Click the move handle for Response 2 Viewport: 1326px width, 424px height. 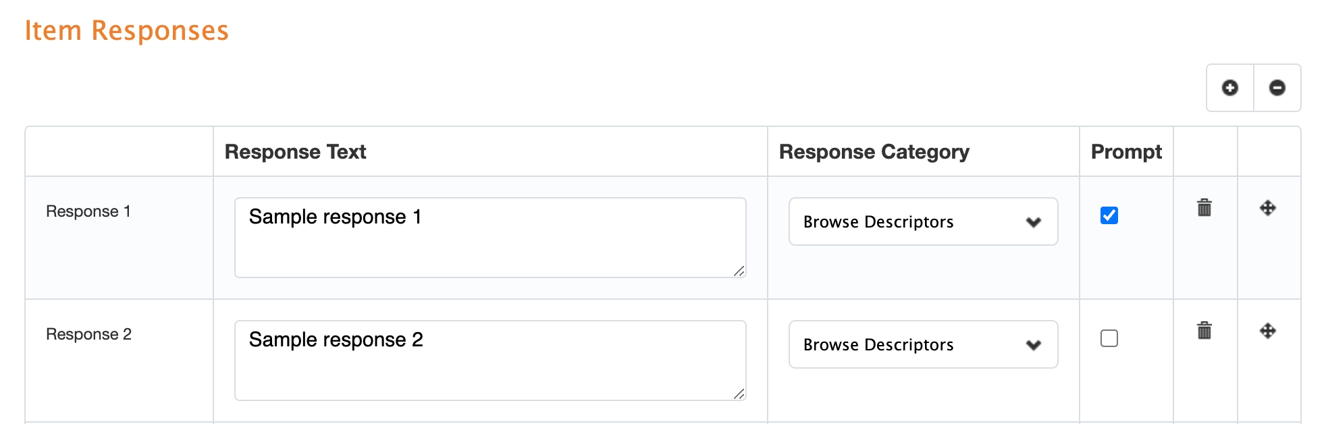pyautogui.click(x=1268, y=331)
